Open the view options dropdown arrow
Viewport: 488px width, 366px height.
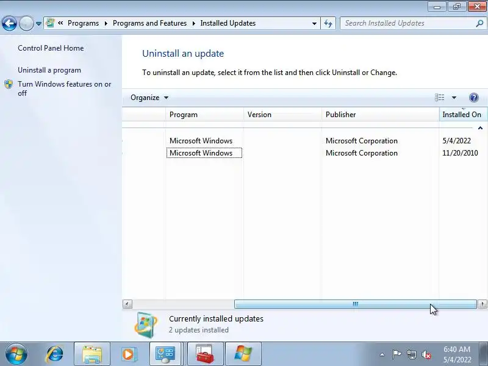[454, 98]
